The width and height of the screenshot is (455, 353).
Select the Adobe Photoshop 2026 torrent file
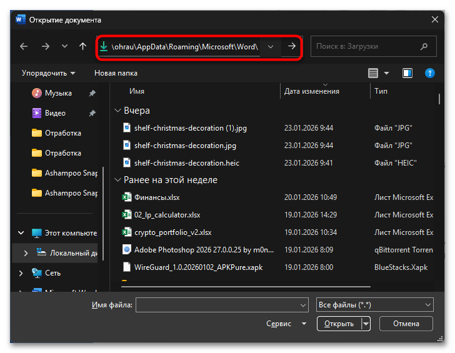tap(204, 249)
